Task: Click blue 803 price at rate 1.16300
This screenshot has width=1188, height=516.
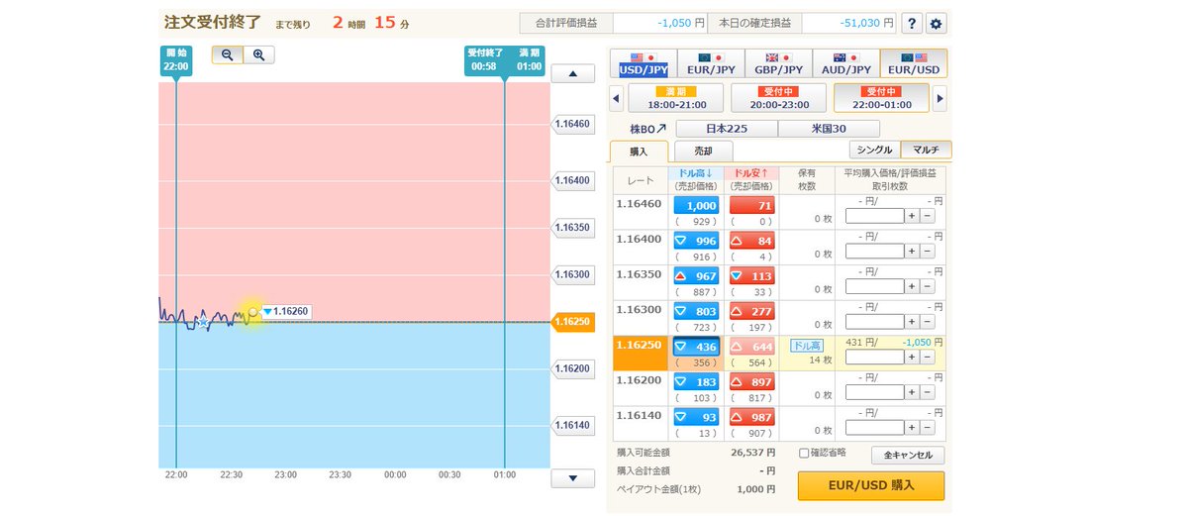Action: (696, 311)
